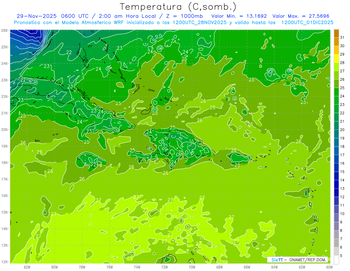The image size is (350, 271).
Task: Pick the orange colorbar segment between 30 and 31
Action: (x=336, y=42)
